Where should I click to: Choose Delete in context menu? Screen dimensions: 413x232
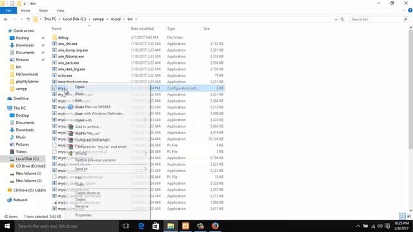pos(80,200)
